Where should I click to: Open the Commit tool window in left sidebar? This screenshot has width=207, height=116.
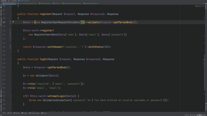[x=1, y=13]
